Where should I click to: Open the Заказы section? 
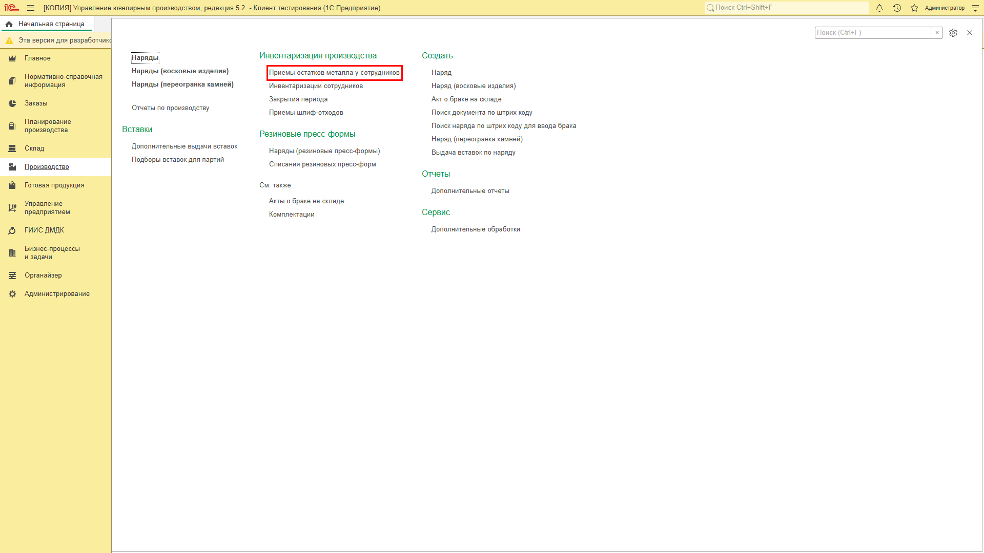pyautogui.click(x=55, y=103)
